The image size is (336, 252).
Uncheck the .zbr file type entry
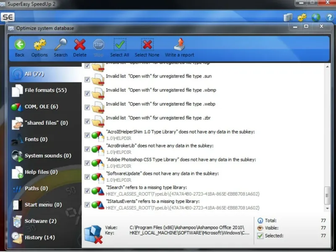87,121
